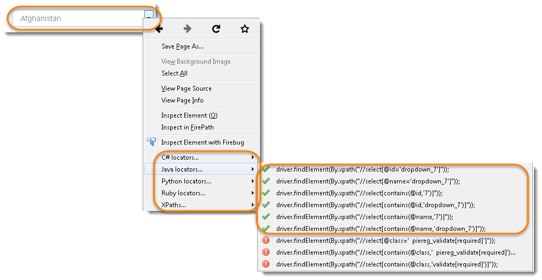542x280 pixels.
Task: Click green checkmark beside @id='dropdown_7' locator
Action: 266,169
